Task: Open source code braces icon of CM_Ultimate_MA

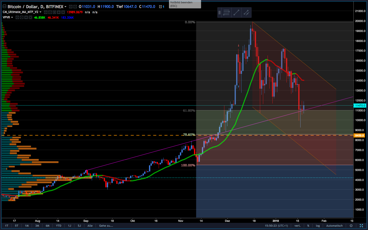Action: tap(54, 12)
